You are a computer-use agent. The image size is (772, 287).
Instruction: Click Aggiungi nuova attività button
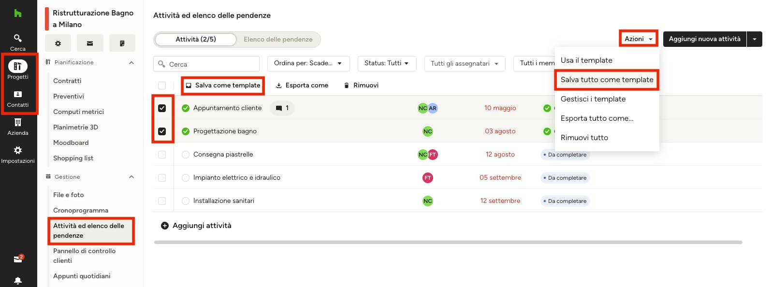[704, 39]
